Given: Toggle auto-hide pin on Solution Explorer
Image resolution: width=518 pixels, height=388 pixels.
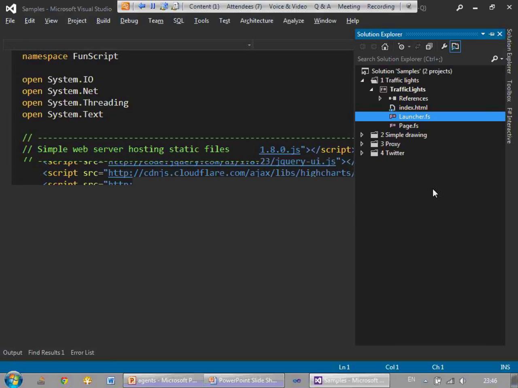Looking at the screenshot, I should tap(492, 34).
